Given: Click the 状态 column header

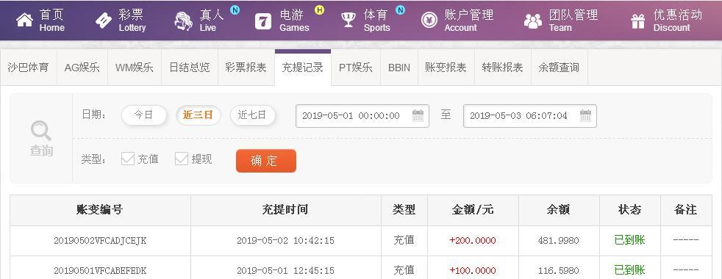Looking at the screenshot, I should coord(629,210).
